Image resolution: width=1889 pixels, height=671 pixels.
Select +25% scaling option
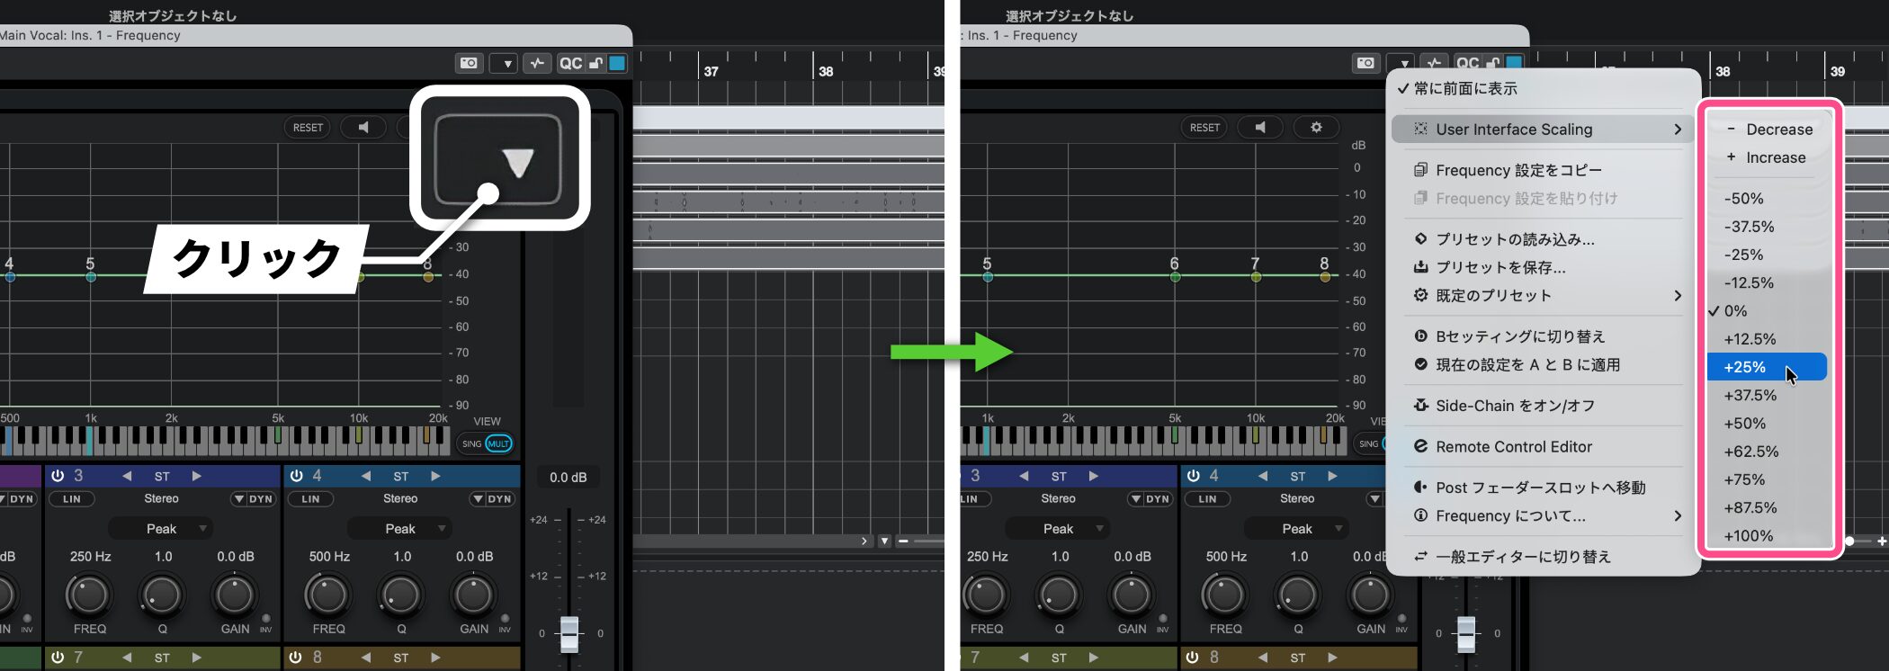coord(1745,367)
